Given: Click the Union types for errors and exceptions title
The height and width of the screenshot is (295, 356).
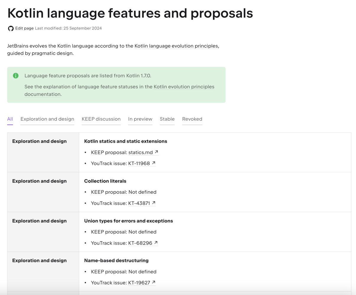Looking at the screenshot, I should click(x=129, y=221).
